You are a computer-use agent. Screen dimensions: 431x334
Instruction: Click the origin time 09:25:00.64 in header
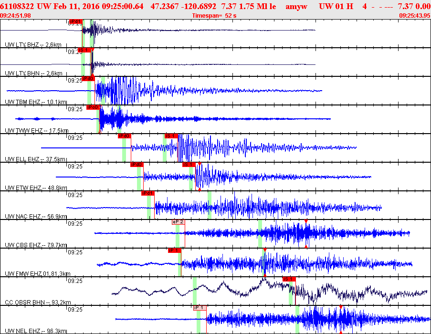click(x=123, y=6)
